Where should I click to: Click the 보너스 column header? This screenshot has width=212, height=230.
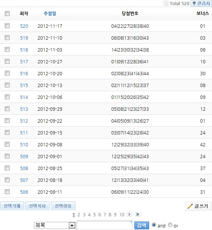(203, 13)
